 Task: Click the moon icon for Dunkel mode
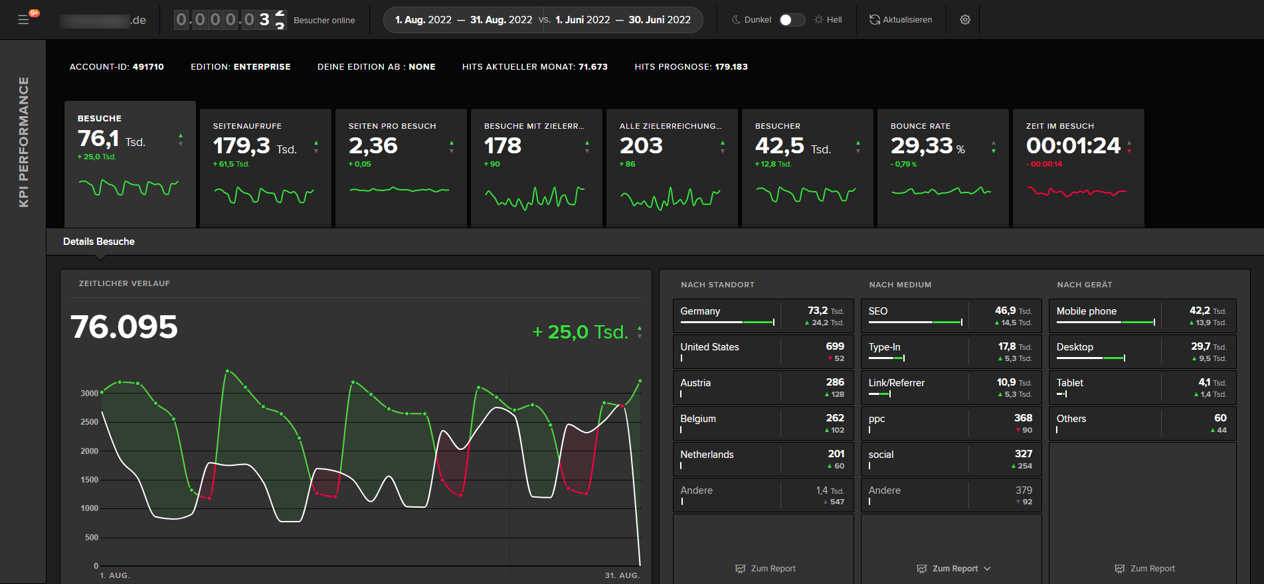coord(736,20)
